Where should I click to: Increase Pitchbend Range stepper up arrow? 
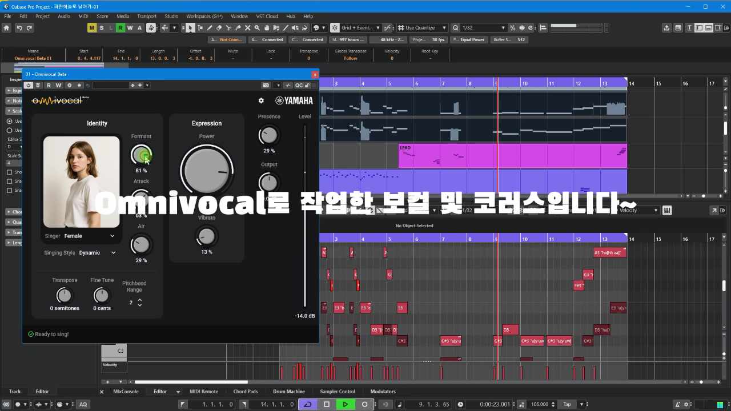click(140, 300)
